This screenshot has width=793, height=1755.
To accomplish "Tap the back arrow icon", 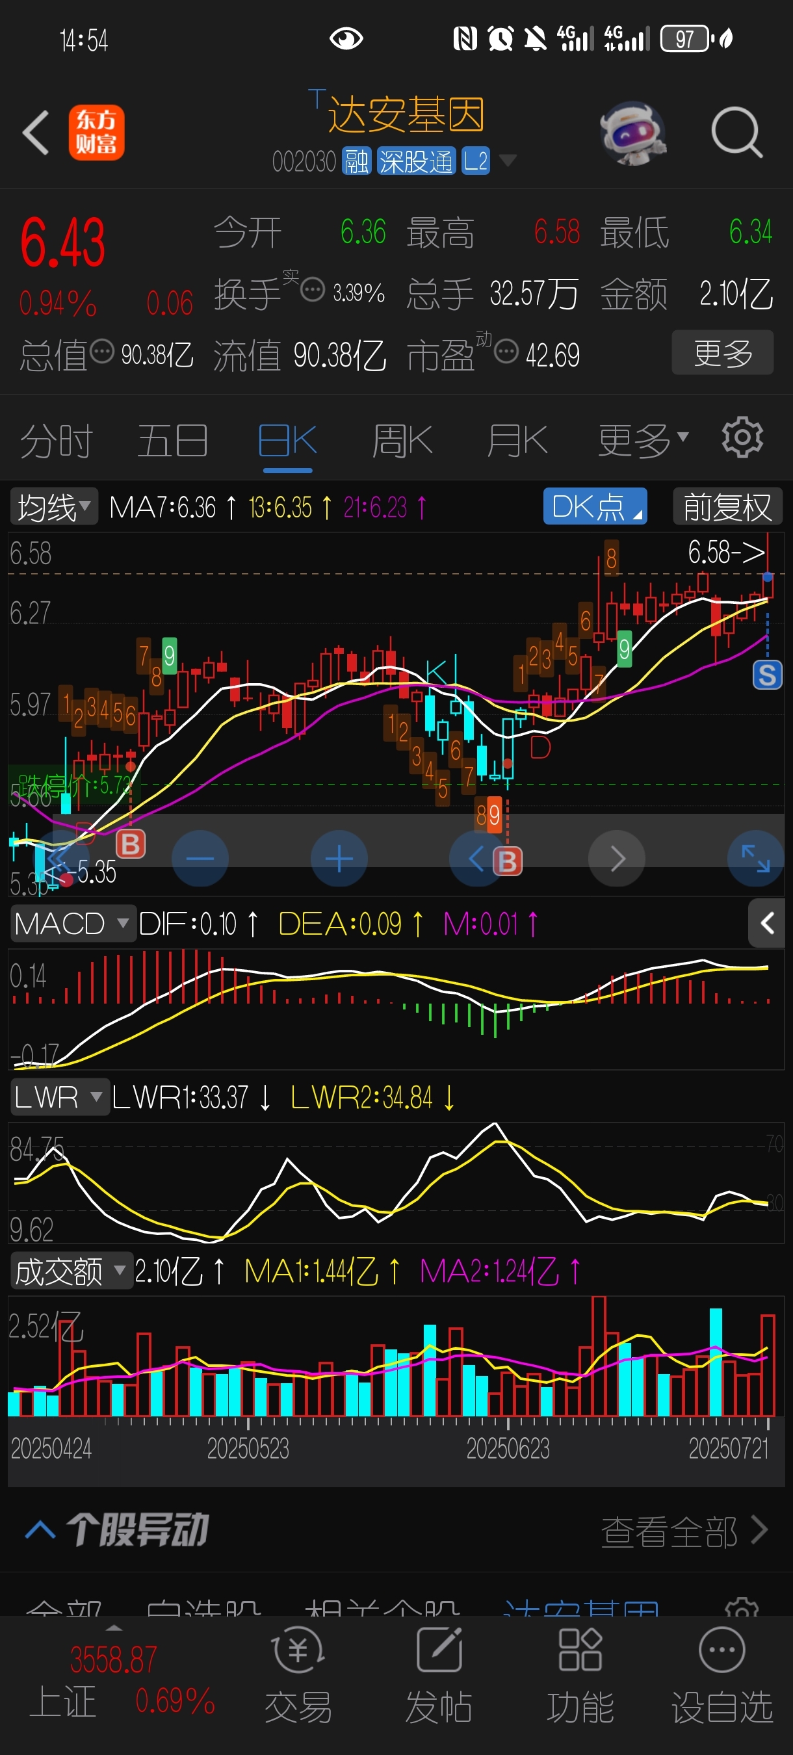I will pos(36,132).
